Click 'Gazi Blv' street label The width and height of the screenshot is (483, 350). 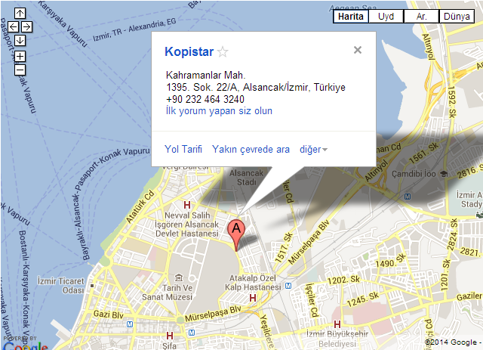tap(109, 314)
